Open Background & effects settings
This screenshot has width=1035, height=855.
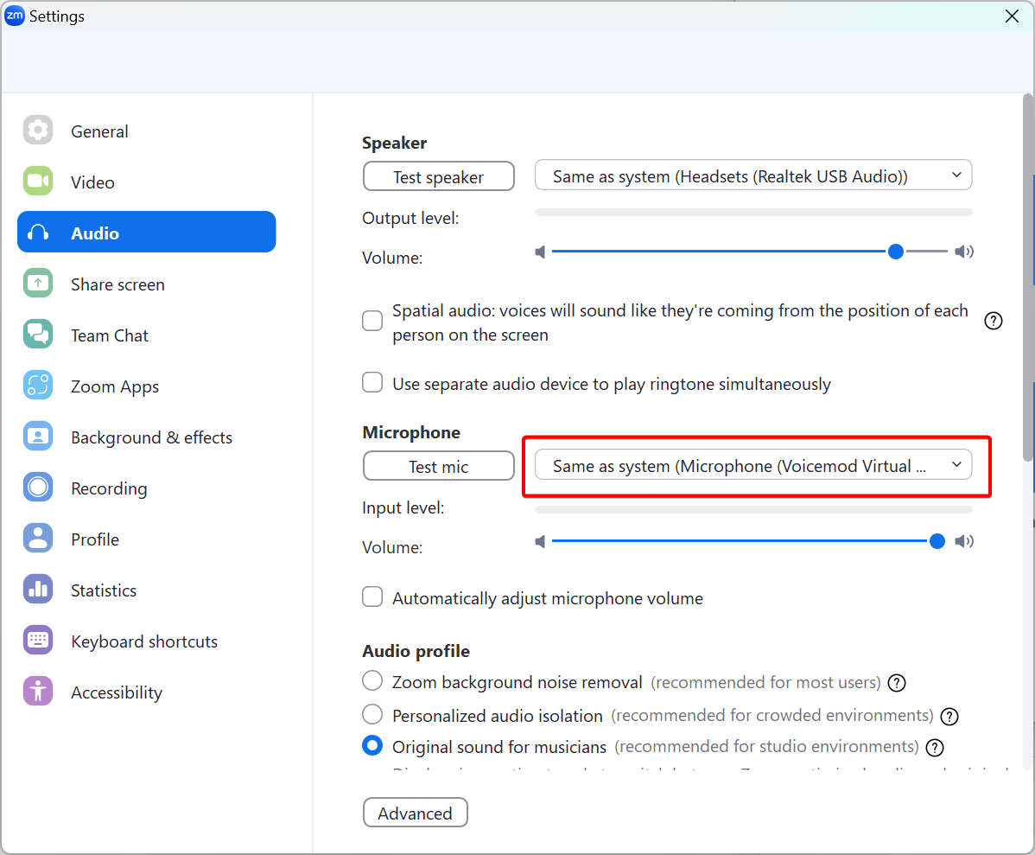tap(147, 437)
